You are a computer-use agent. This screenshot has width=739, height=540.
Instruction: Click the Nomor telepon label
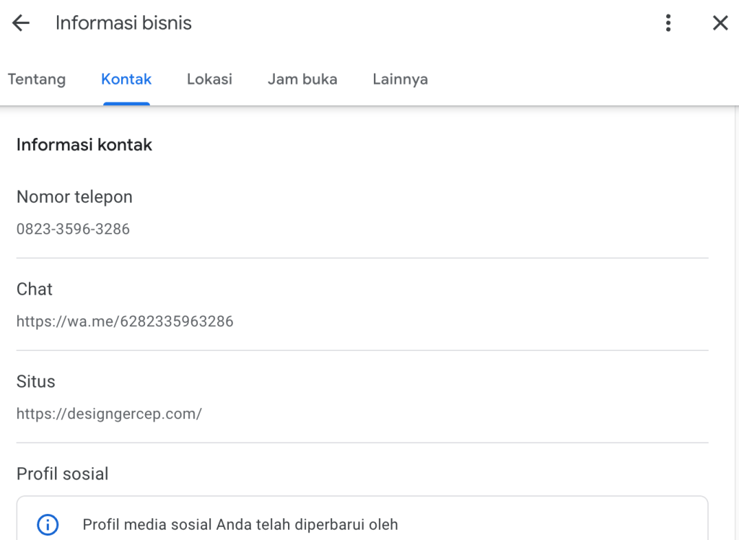[74, 197]
